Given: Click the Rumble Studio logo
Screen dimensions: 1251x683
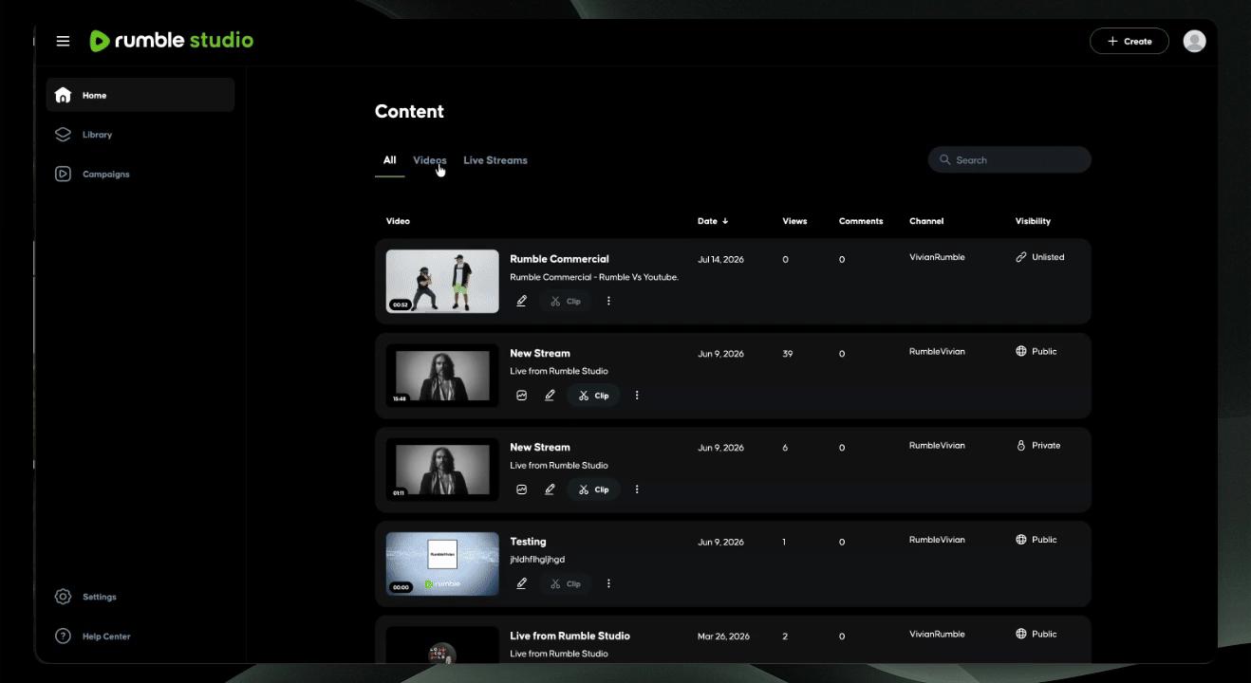Looking at the screenshot, I should pyautogui.click(x=172, y=41).
